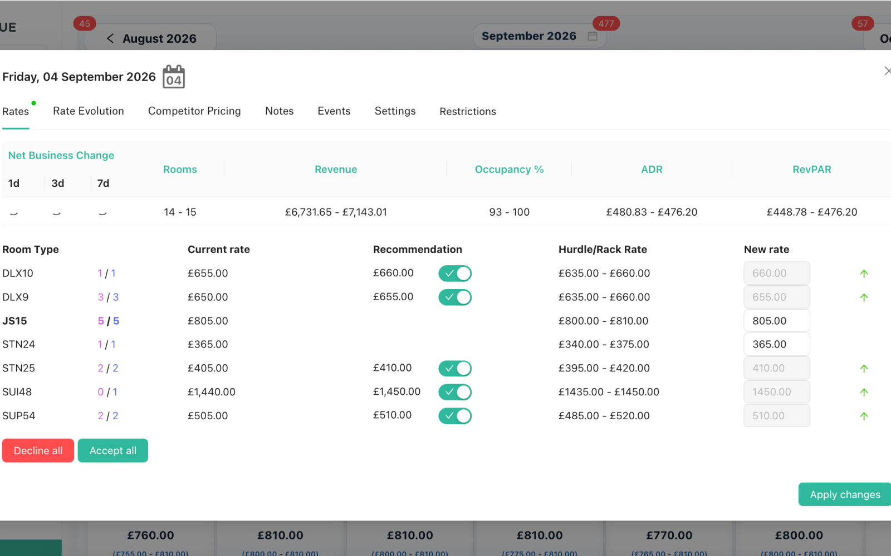The image size is (891, 556).
Task: Click the RevPAR value £448.78 - £476.20
Action: 812,212
